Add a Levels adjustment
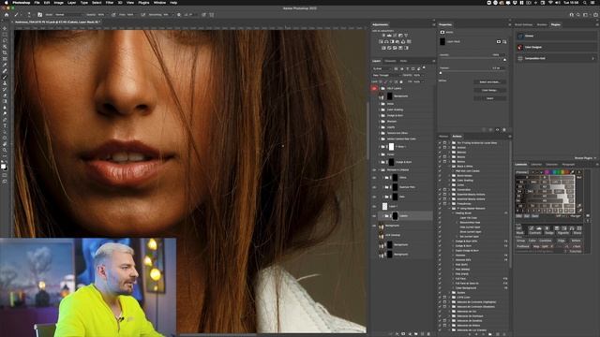Viewport: 600px width, 337px height. point(389,36)
